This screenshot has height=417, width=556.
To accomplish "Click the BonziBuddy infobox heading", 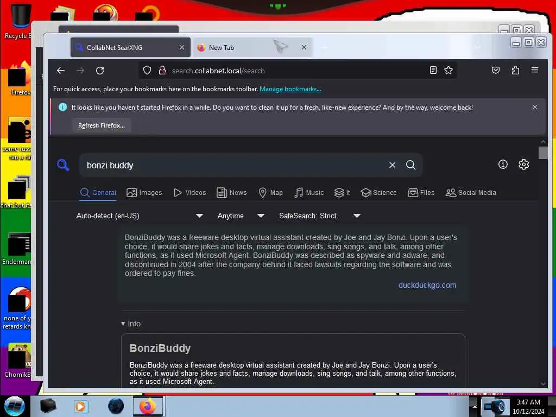I will 160,348.
